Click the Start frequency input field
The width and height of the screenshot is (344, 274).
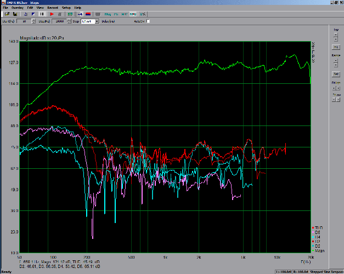click(x=24, y=21)
